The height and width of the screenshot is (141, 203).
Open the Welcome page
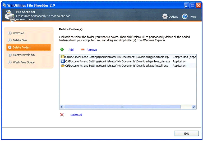19,33
